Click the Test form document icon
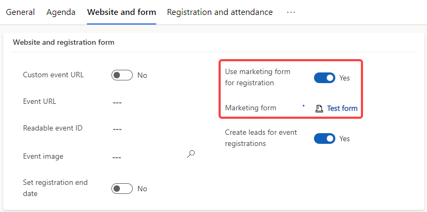This screenshot has height=212, width=427. pos(319,109)
